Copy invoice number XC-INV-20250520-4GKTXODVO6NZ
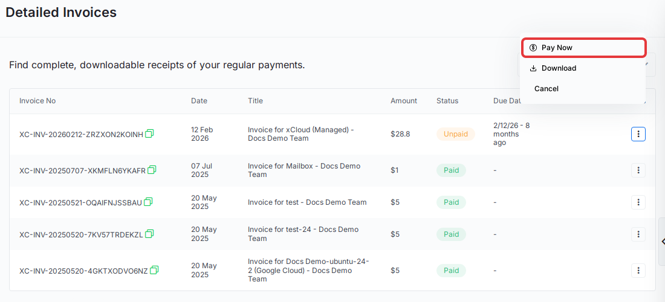 click(x=154, y=269)
